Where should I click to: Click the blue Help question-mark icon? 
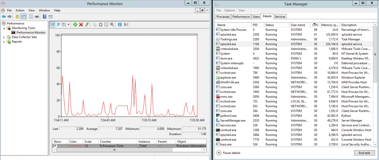pos(45,17)
